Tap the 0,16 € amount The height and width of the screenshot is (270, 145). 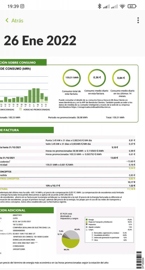[132, 165]
